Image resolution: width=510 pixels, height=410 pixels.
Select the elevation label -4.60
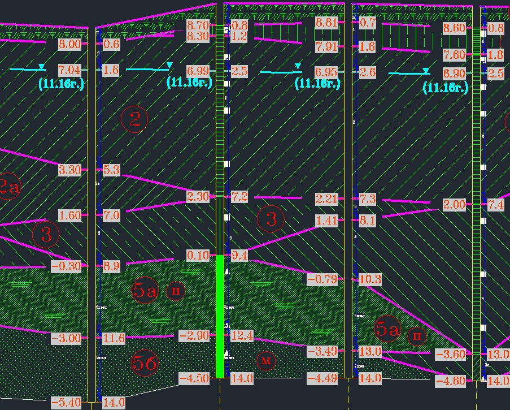450,381
